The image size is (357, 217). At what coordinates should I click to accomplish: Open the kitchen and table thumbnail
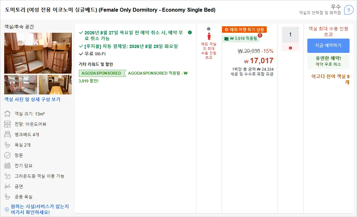(55, 85)
